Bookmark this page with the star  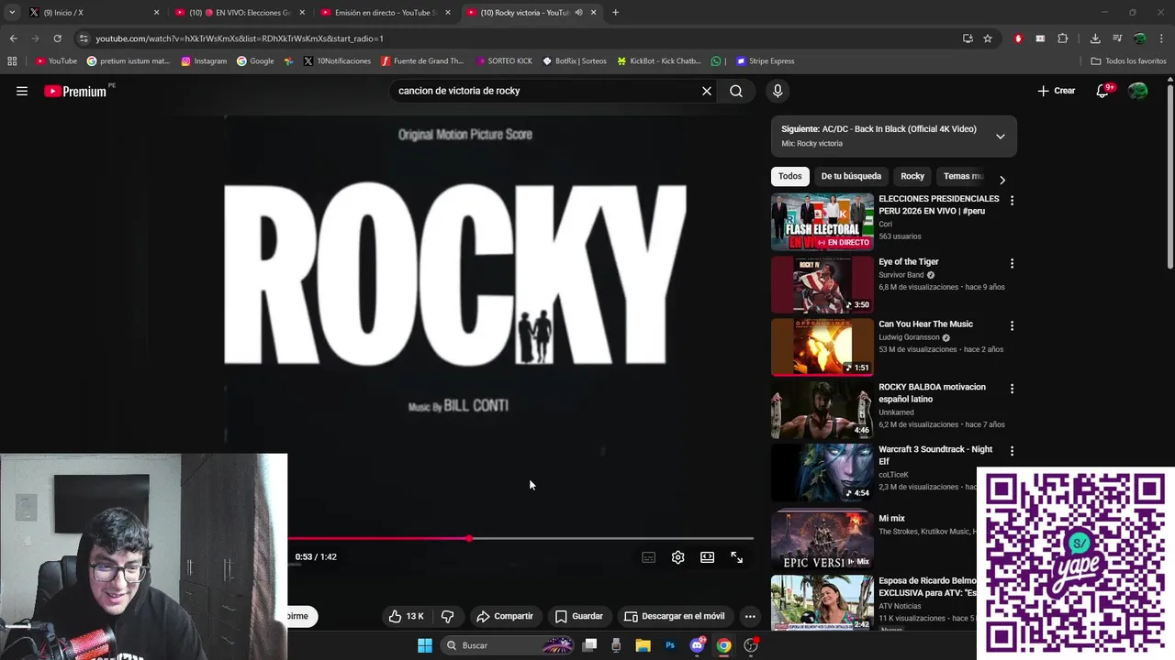988,38
